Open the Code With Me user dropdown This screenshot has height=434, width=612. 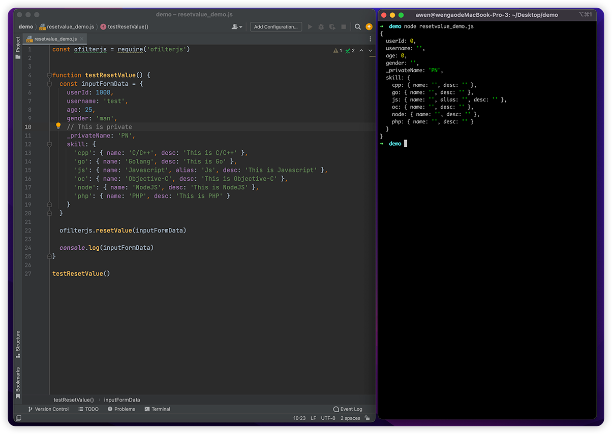tap(237, 27)
